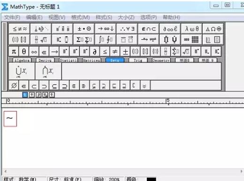This screenshot has width=244, height=181.
Task: Open the 大小(Z) menu
Action: coord(126,17)
